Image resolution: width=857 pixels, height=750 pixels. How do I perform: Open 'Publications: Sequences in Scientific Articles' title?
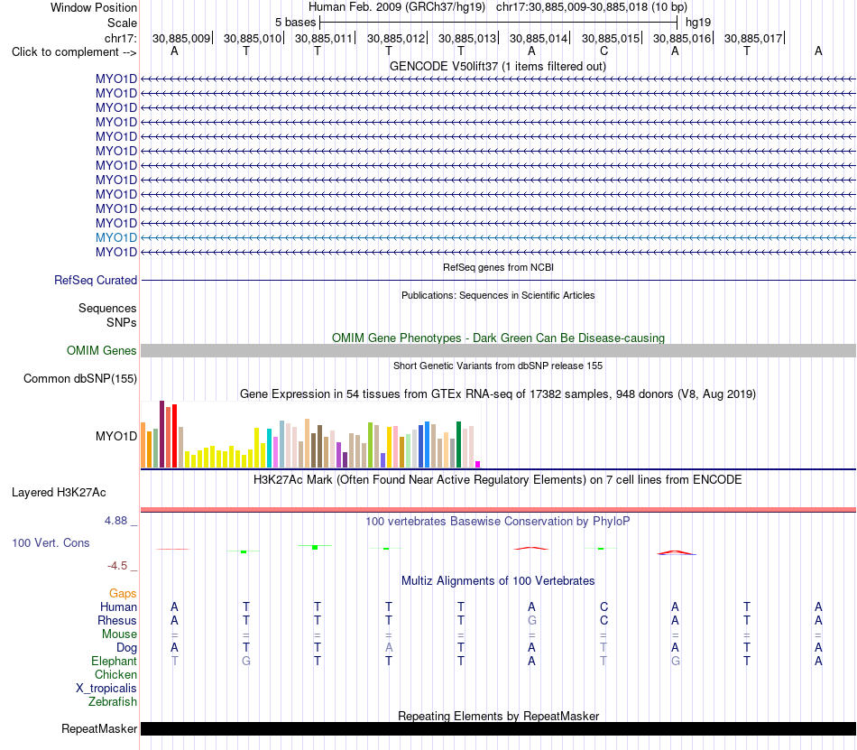[498, 295]
